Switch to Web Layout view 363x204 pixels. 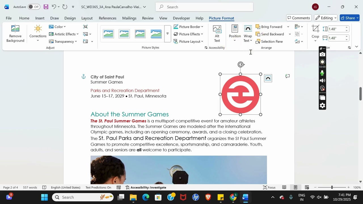[307, 187]
